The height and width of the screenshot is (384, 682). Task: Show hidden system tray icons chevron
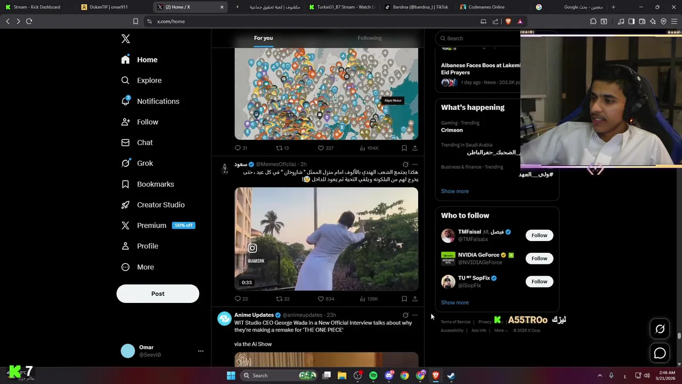click(599, 375)
